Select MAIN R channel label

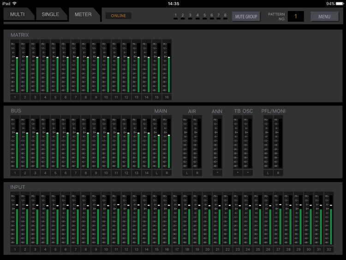pyautogui.click(x=167, y=173)
